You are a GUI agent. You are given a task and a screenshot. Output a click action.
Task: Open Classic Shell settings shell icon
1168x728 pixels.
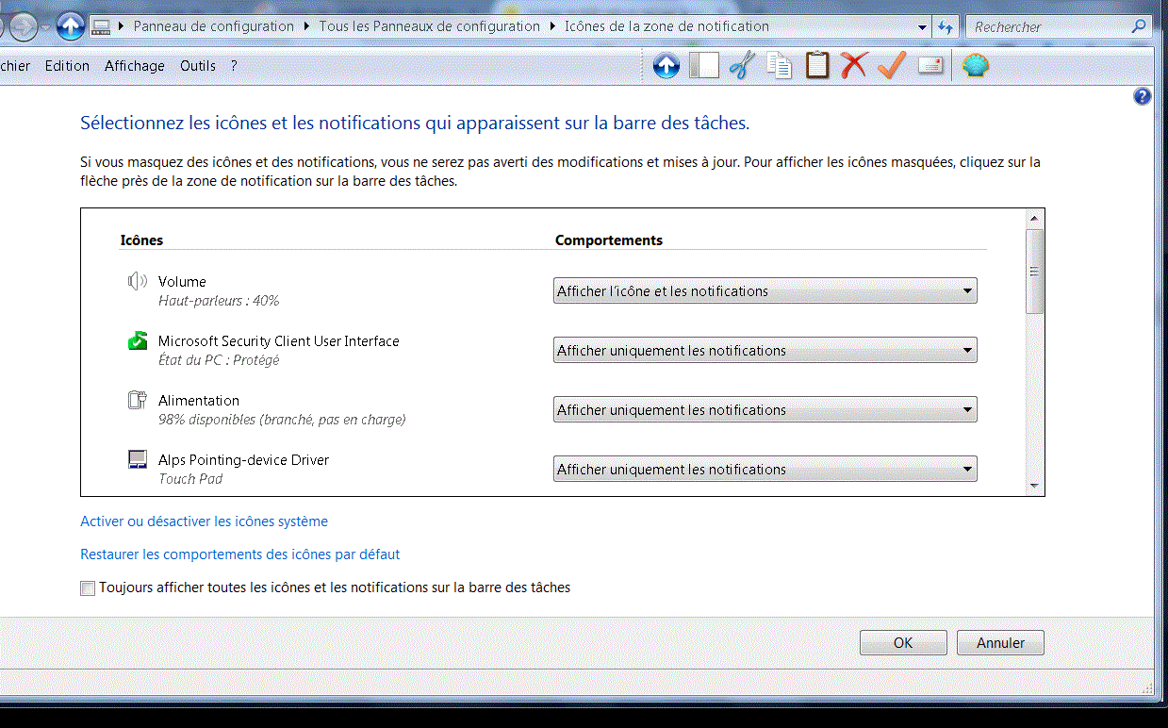(x=976, y=66)
